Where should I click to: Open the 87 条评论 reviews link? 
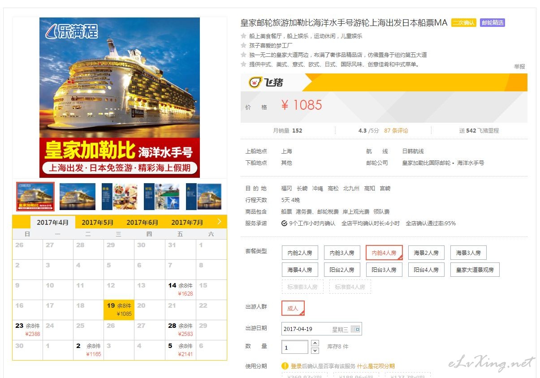396,130
